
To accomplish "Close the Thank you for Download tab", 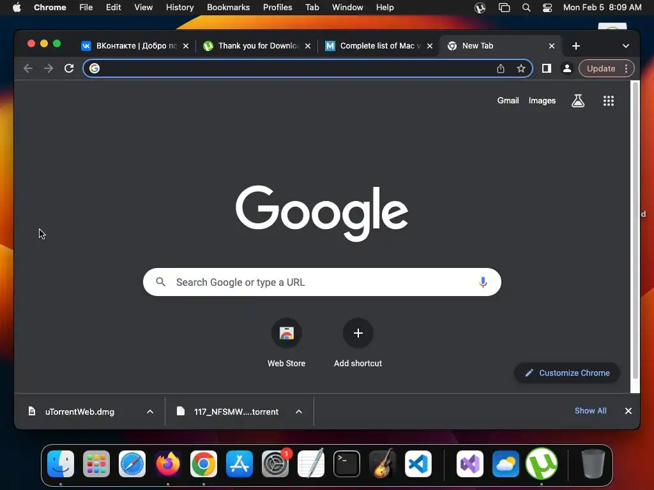I will 308,46.
